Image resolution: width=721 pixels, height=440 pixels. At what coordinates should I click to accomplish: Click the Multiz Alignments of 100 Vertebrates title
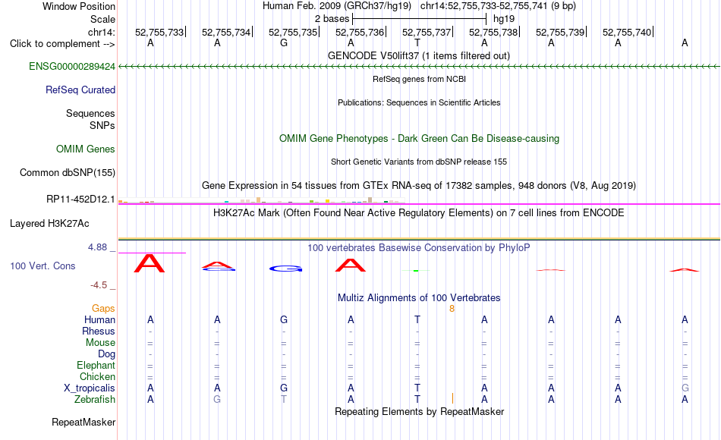point(419,297)
